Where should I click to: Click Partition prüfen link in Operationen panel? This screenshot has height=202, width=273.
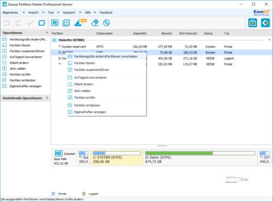click(x=20, y=74)
